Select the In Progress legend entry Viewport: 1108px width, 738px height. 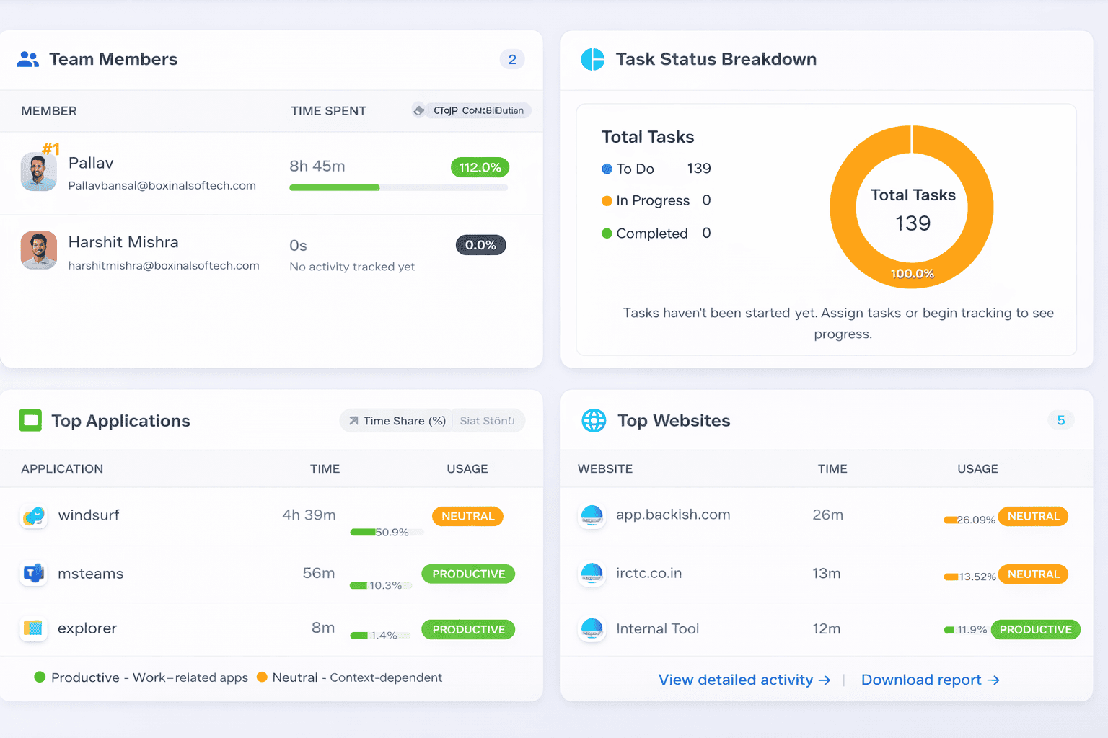point(656,200)
